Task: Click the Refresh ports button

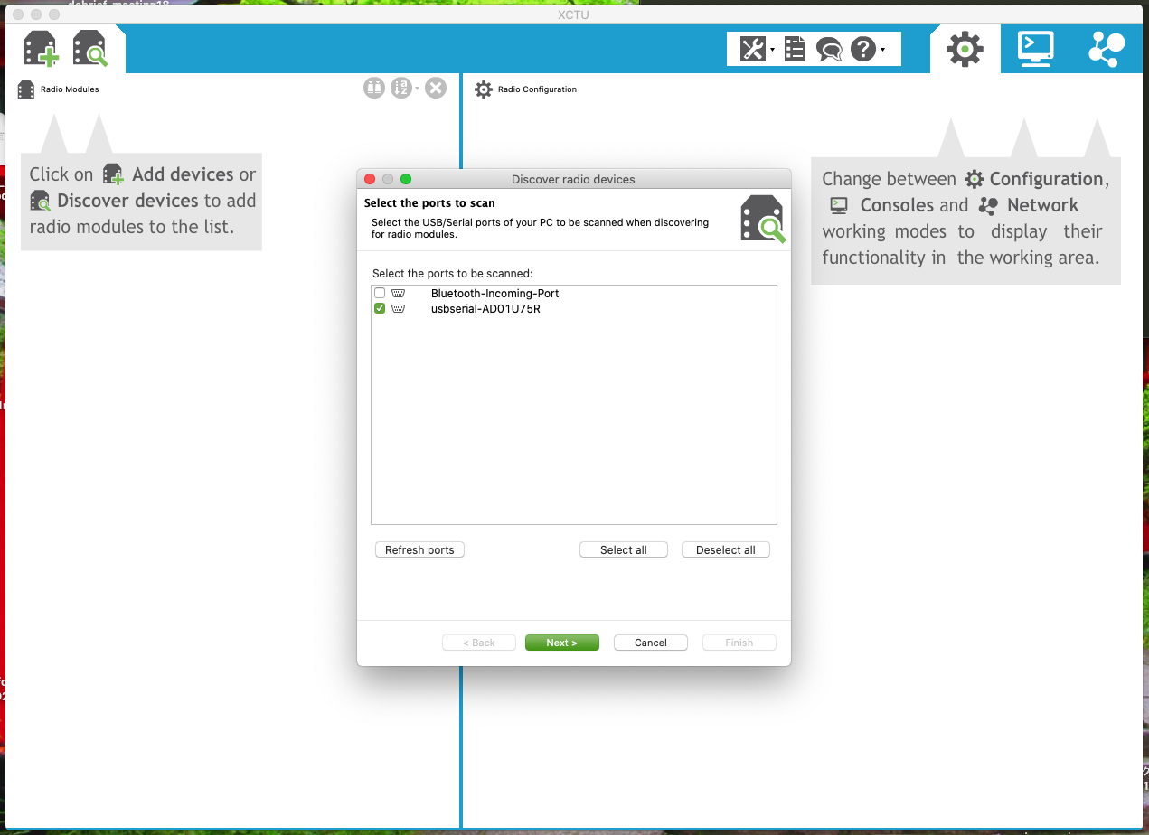Action: 419,549
